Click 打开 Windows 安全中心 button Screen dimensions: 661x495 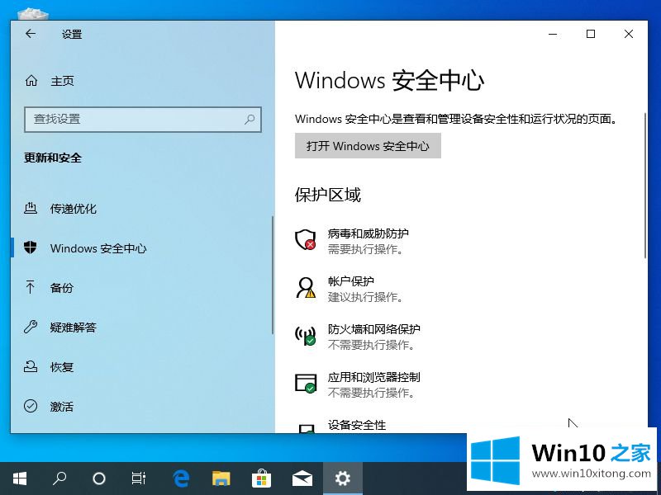point(368,146)
